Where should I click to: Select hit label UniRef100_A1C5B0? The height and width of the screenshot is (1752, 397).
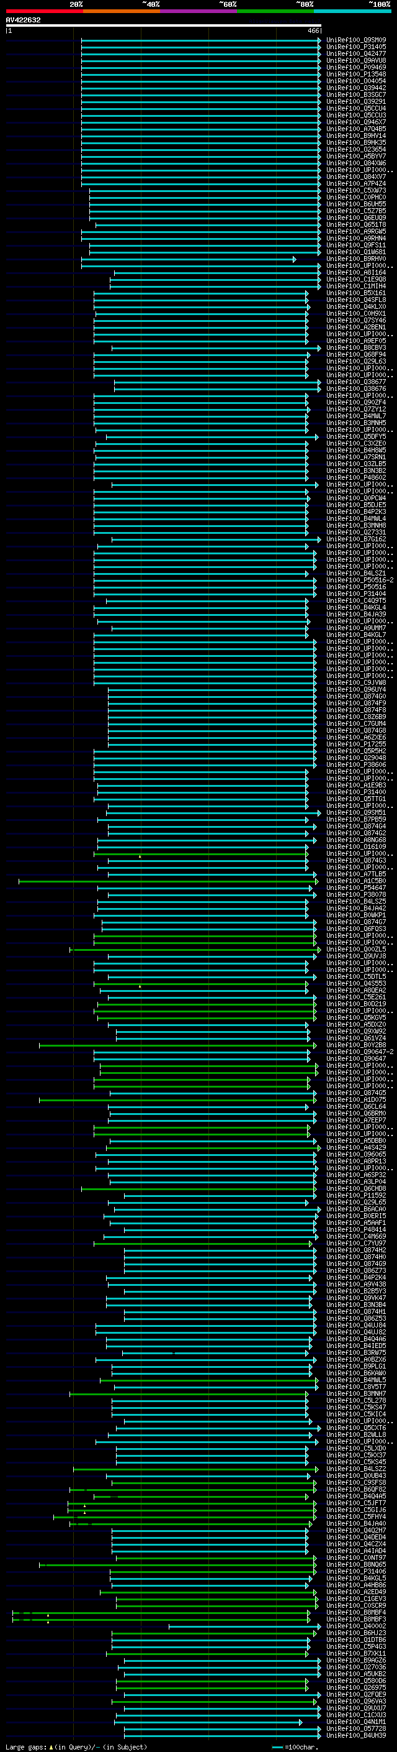[356, 881]
